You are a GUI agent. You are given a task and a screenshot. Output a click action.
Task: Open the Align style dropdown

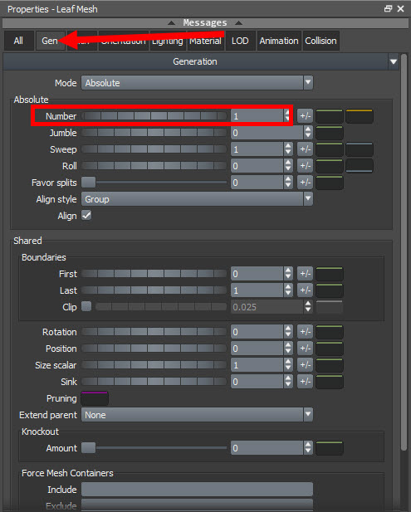click(x=197, y=199)
